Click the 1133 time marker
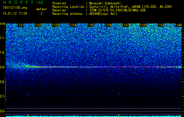 [x=55, y=25]
